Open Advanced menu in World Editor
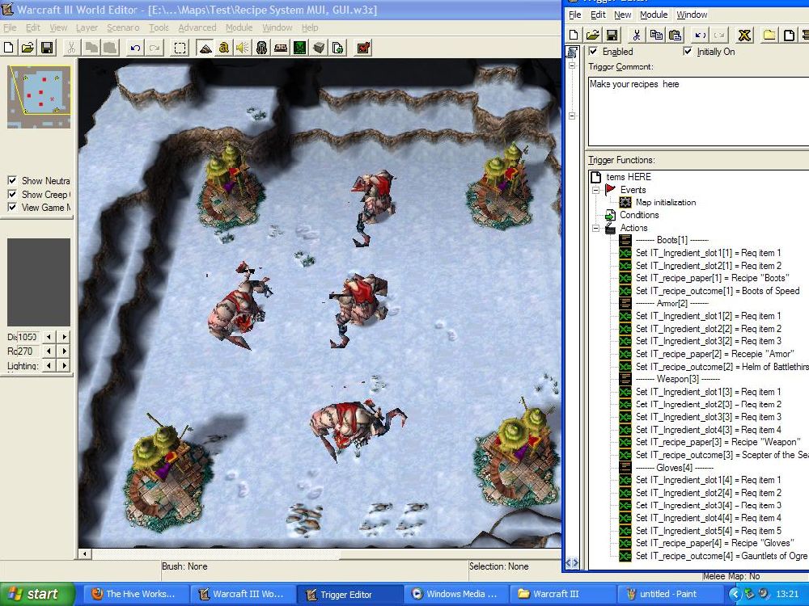 coord(197,27)
